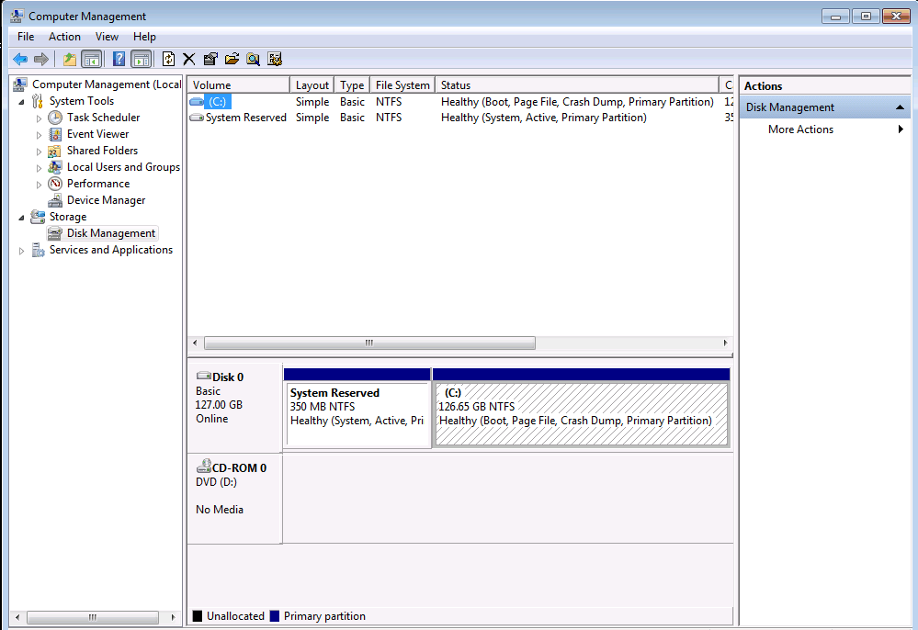Click the right arrow of volume list scrollbar
Viewport: 918px width, 630px height.
pos(725,343)
